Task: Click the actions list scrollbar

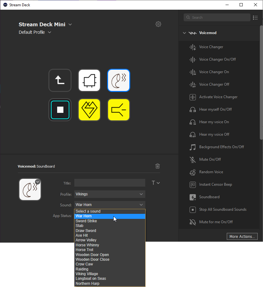Action: pyautogui.click(x=261, y=83)
